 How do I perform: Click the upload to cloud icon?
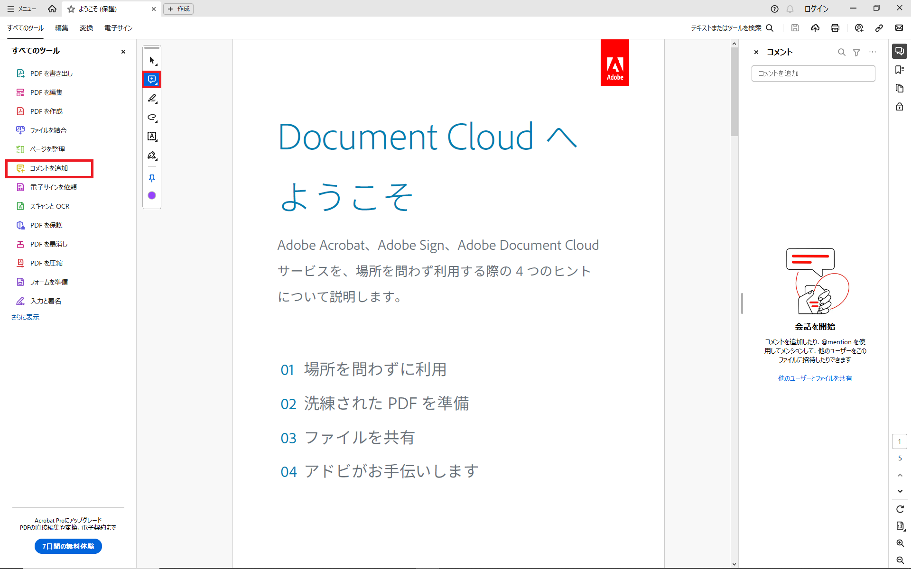(815, 28)
